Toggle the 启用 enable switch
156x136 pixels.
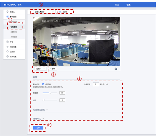(x=61, y=12)
